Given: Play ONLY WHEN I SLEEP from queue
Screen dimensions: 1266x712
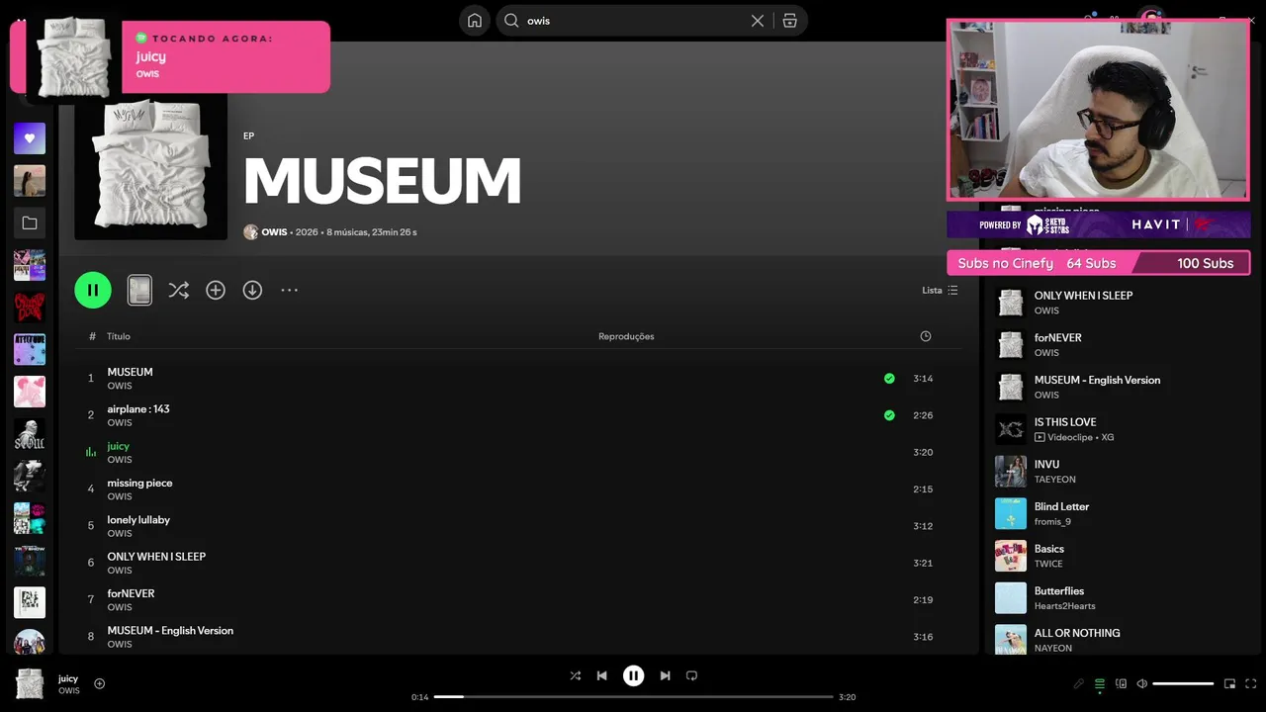Looking at the screenshot, I should tap(1122, 303).
